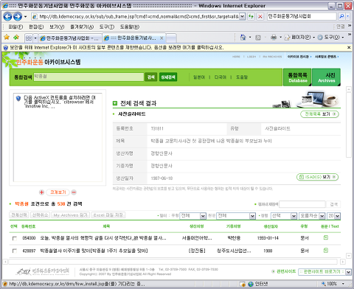This screenshot has height=289, width=354.
Task: Close the security information bar
Action: tap(349, 47)
